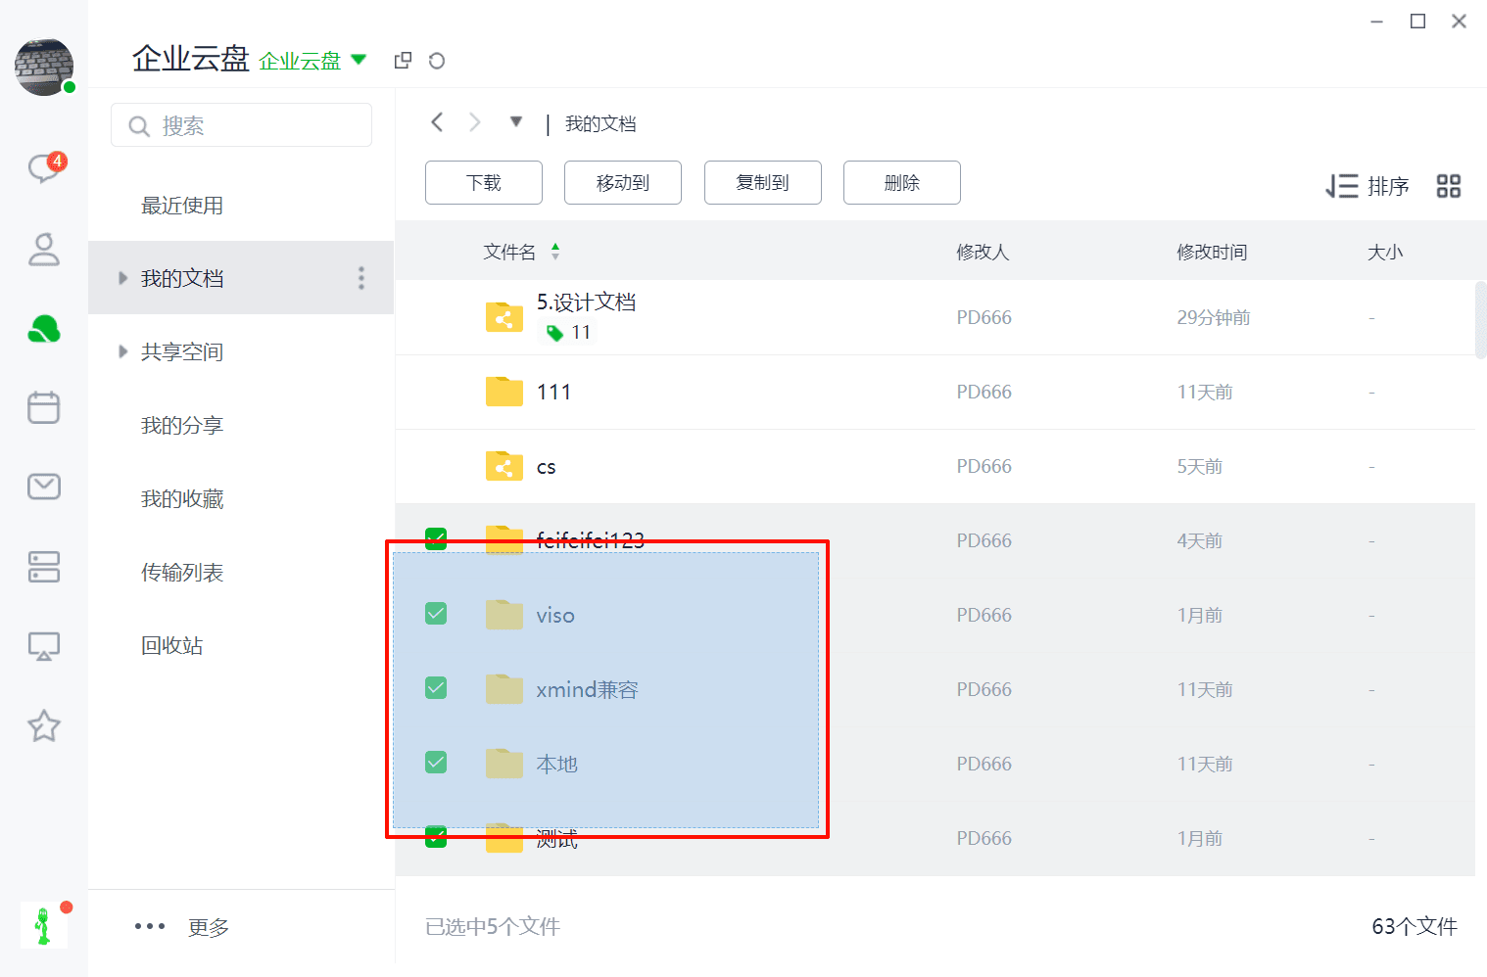Image resolution: width=1487 pixels, height=977 pixels.
Task: Open 传输列表 in the sidebar
Action: 182,572
